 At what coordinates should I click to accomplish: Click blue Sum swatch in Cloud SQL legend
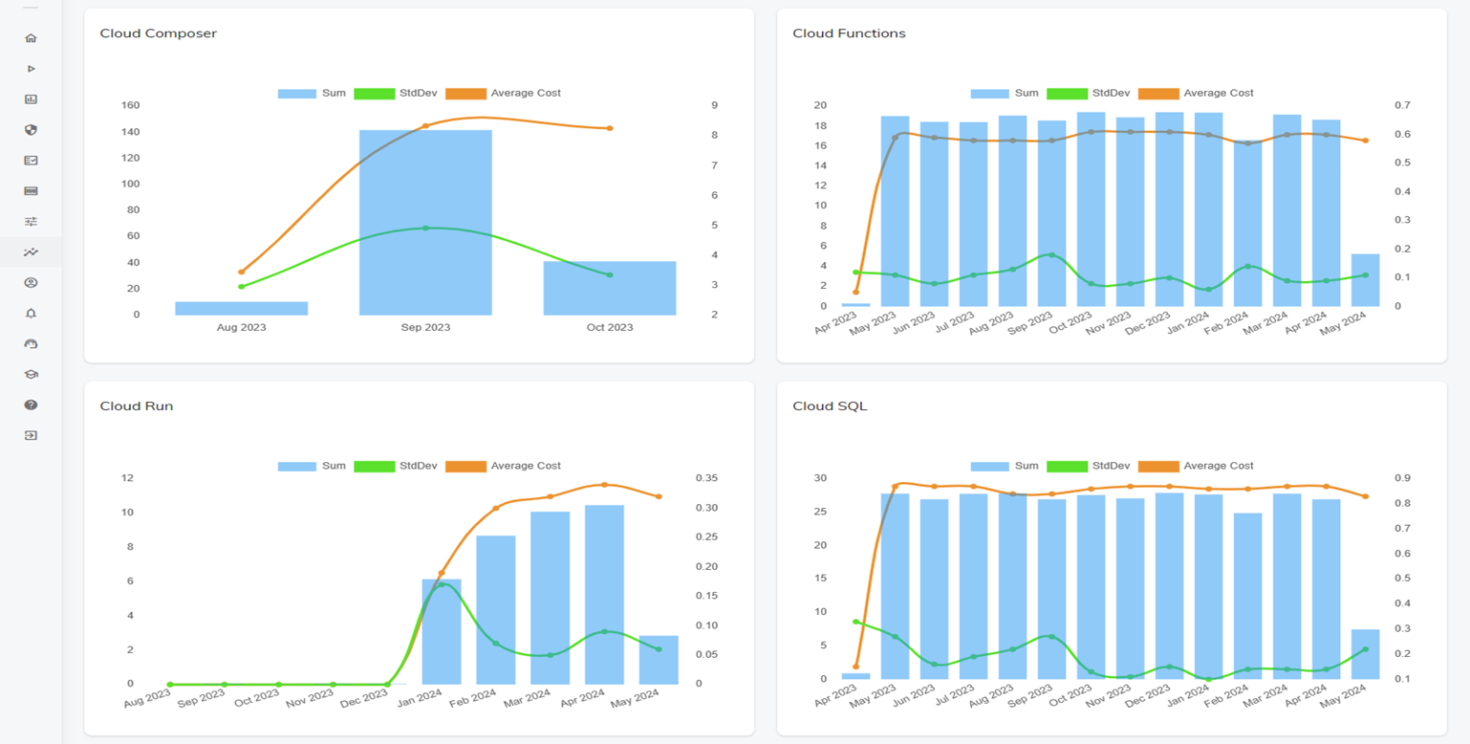point(989,467)
